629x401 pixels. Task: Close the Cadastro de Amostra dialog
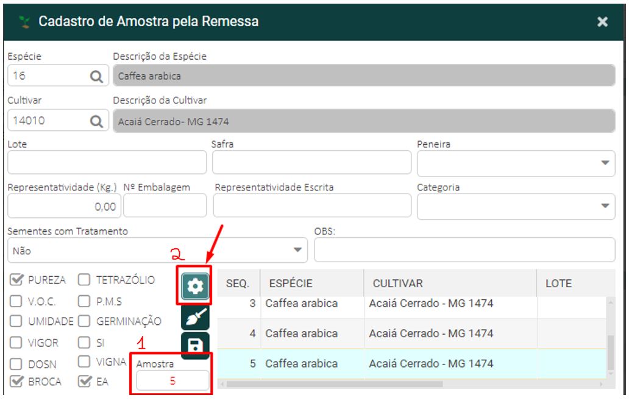point(602,22)
